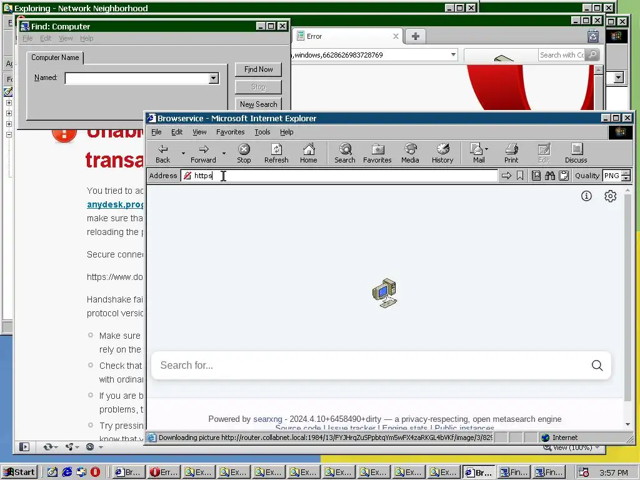
Task: Open the Forward dropdown arrow in IE toolbar
Action: 224,154
